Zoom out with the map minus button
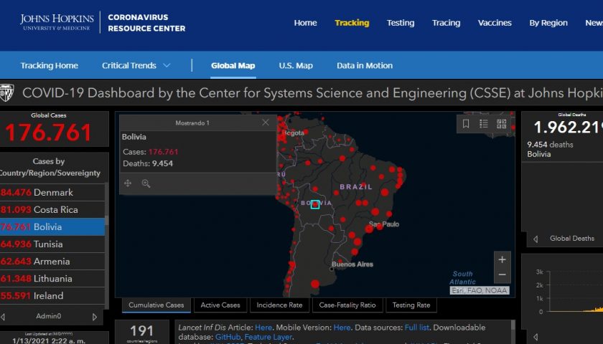 [x=502, y=275]
